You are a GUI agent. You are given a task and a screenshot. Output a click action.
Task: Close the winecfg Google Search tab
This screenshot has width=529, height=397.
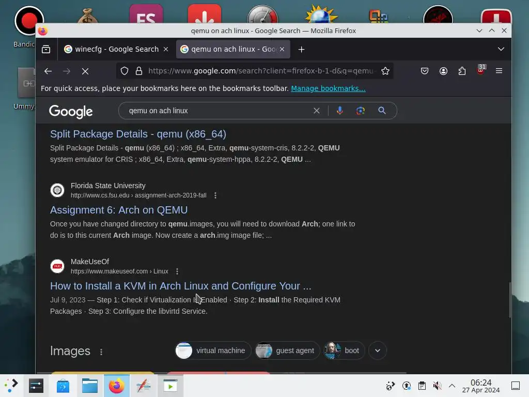pos(166,49)
